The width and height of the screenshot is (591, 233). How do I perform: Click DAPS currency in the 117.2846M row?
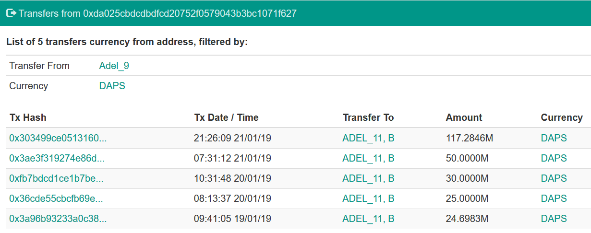click(x=554, y=138)
